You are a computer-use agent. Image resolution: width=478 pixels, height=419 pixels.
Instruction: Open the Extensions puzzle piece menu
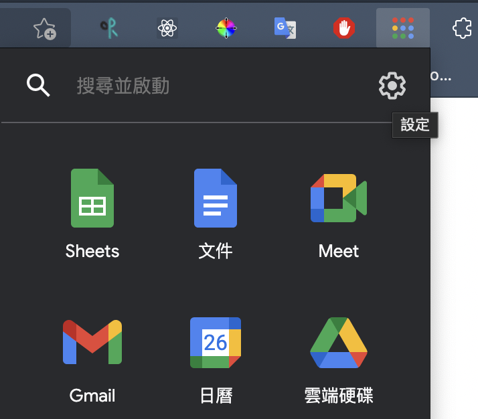[462, 28]
